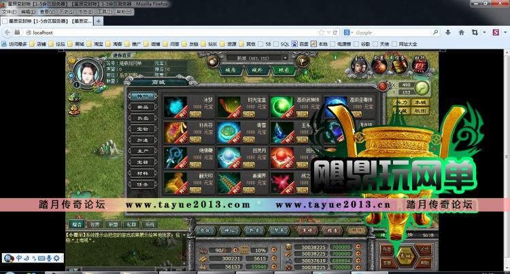Click the 购买 button for 冰梦

pyautogui.click(x=195, y=114)
